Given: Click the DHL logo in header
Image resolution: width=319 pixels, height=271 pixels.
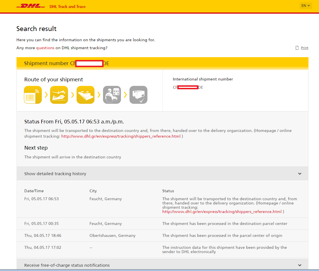Looking at the screenshot, I should point(30,6).
